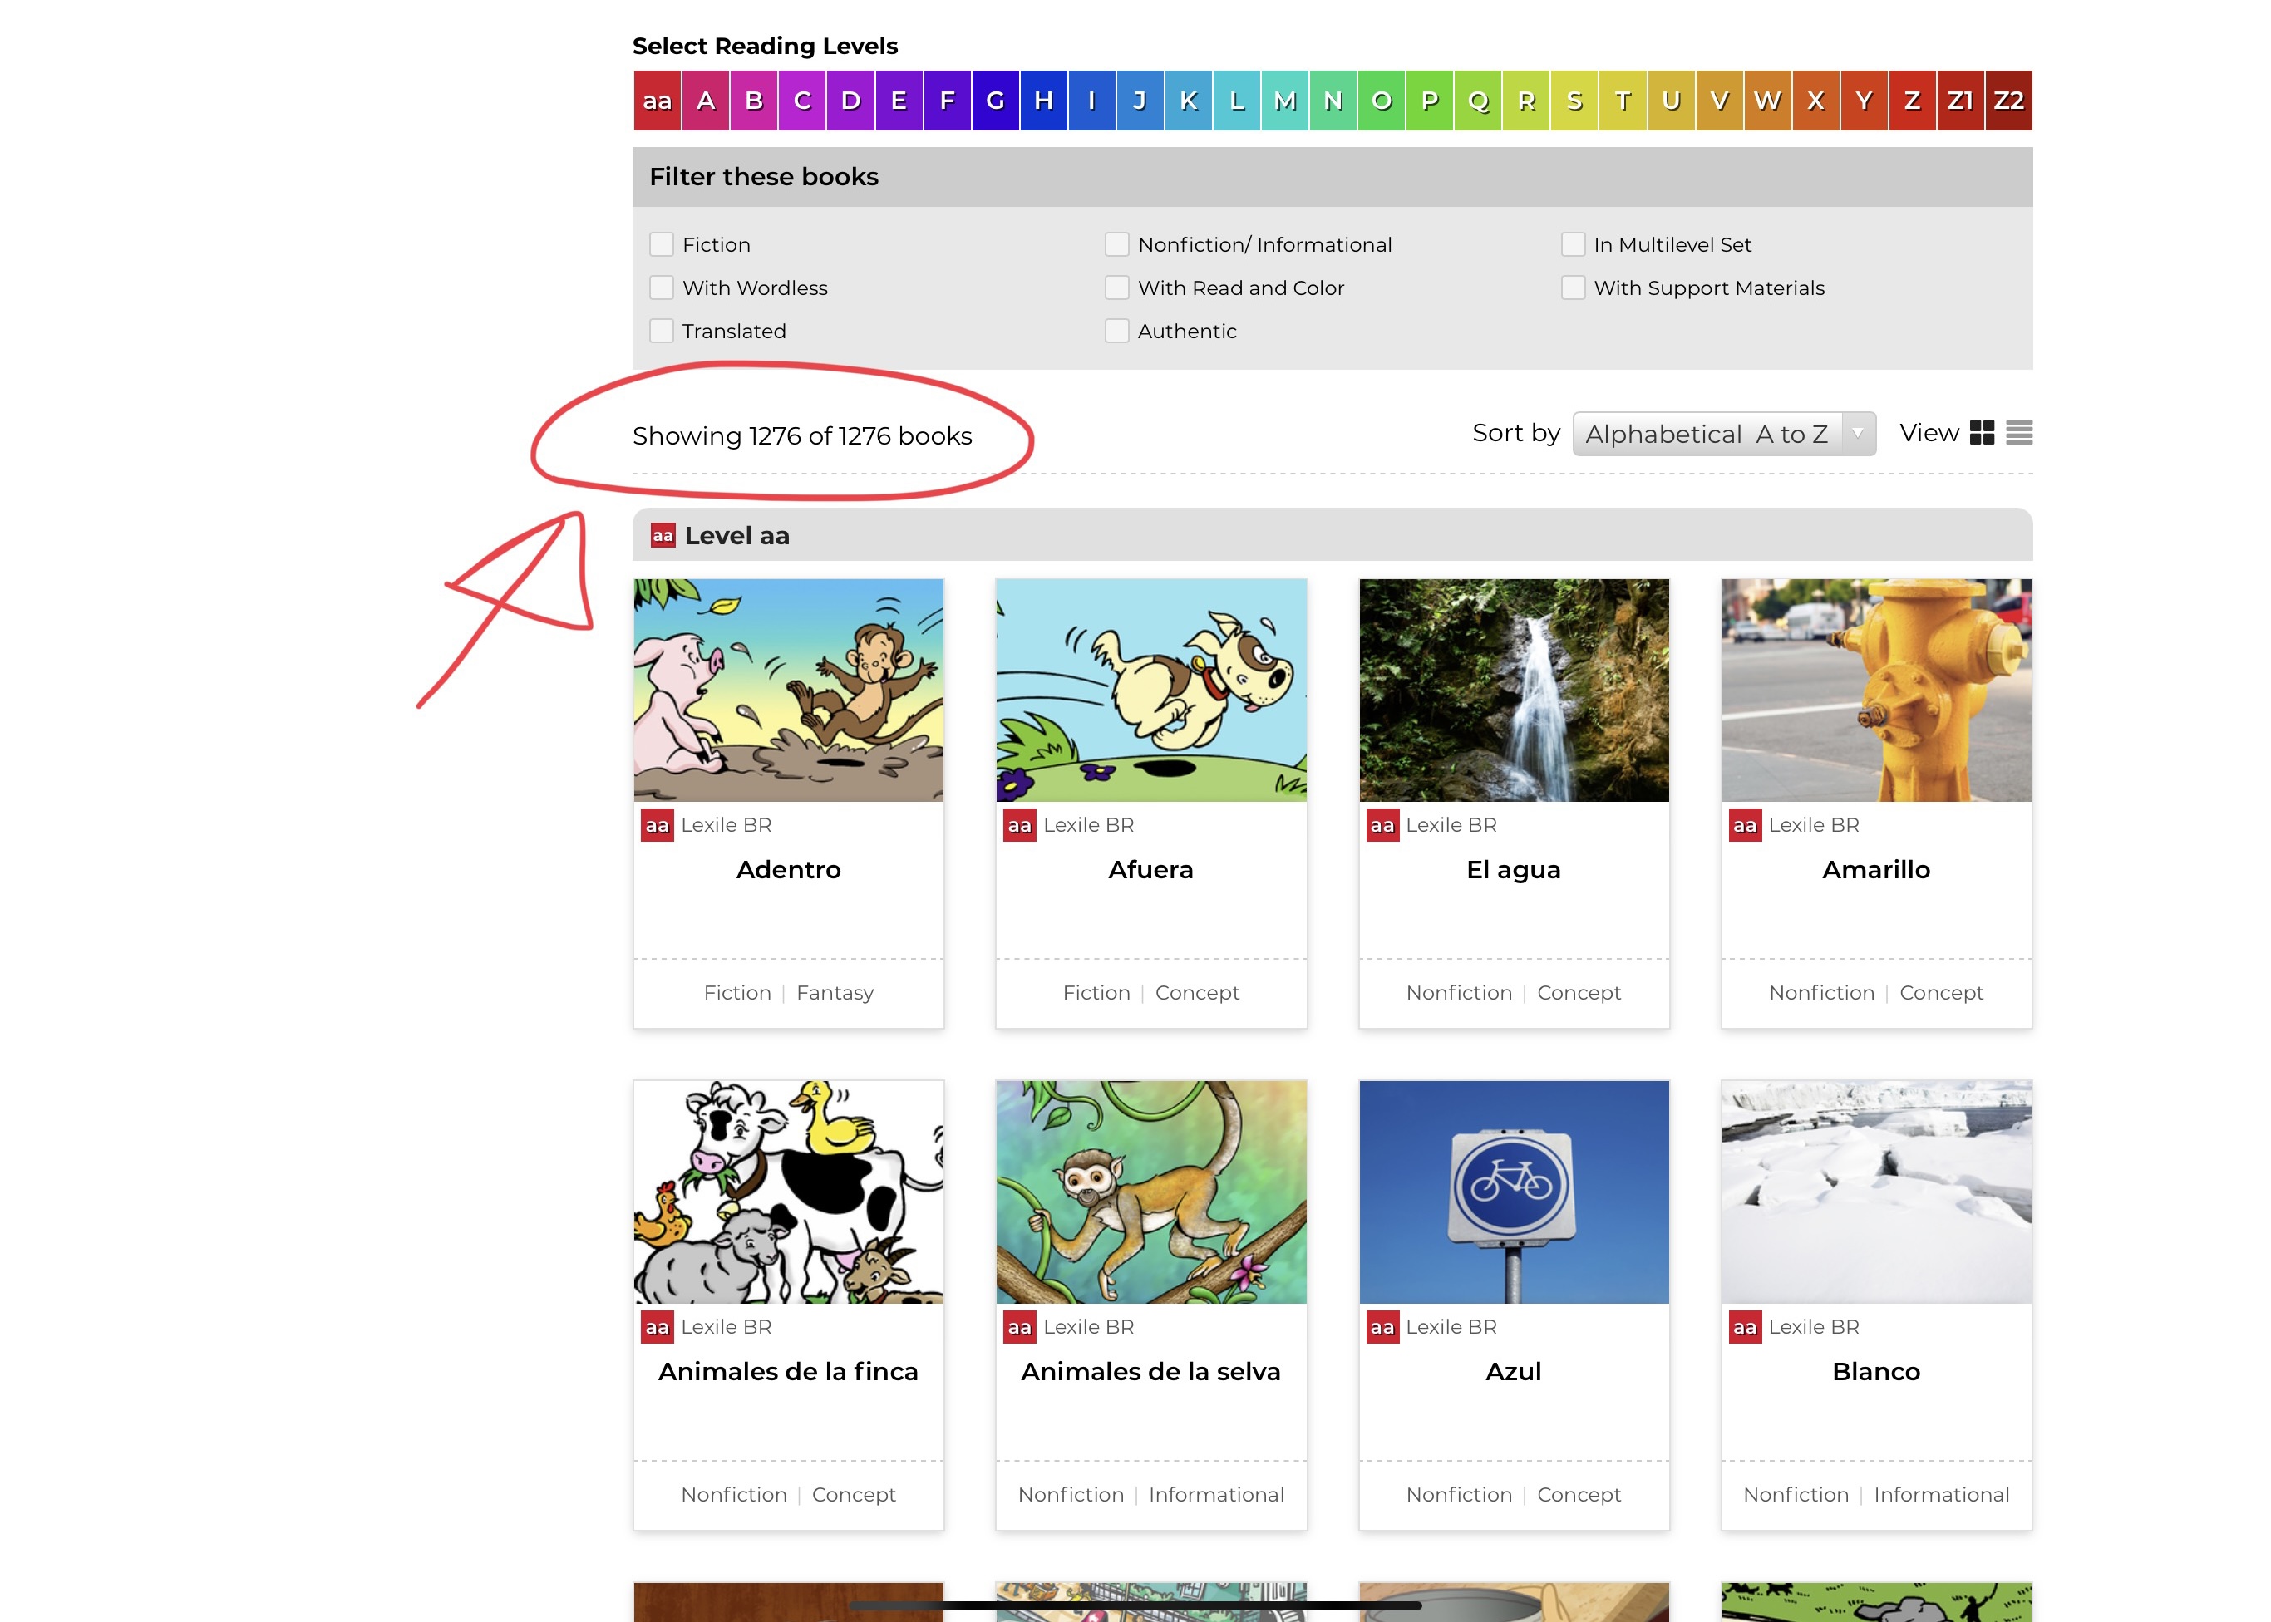Screen dimensions: 2271x1622
Task: Open the Sort by Alphabetical dropdown
Action: pyautogui.click(x=1706, y=434)
